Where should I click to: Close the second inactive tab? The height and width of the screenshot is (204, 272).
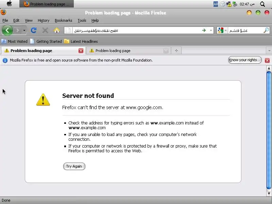pos(166,51)
